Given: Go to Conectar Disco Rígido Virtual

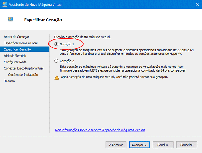Looking at the screenshot, I should click(24, 68).
